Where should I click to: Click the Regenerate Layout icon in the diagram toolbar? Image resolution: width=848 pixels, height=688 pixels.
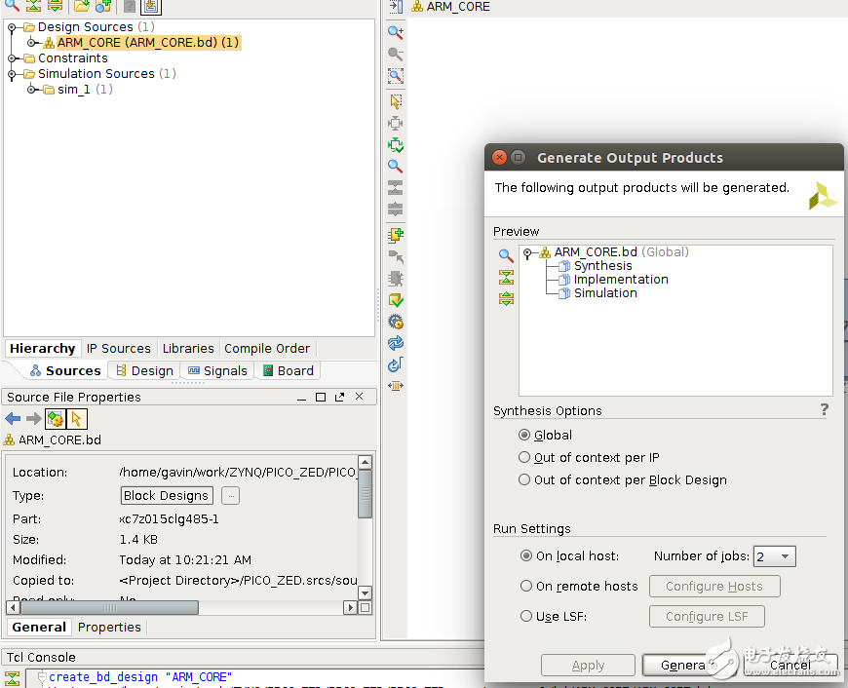[396, 342]
